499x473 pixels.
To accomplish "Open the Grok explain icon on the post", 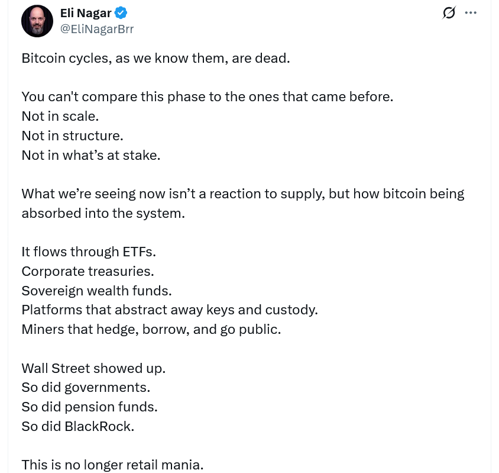I will coord(449,12).
